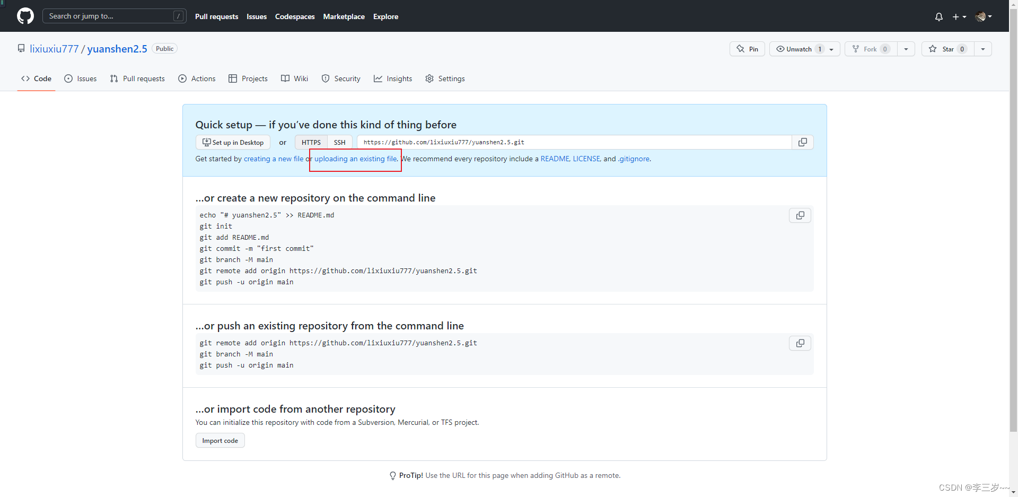Image resolution: width=1018 pixels, height=497 pixels.
Task: Select the SSH protocol toggle
Action: [x=339, y=142]
